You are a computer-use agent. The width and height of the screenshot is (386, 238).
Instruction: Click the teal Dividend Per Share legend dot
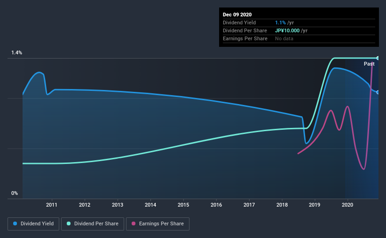coord(69,223)
